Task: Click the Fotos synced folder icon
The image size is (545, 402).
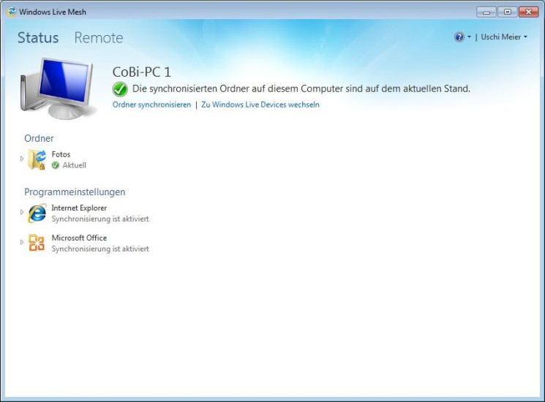Action: pyautogui.click(x=37, y=159)
